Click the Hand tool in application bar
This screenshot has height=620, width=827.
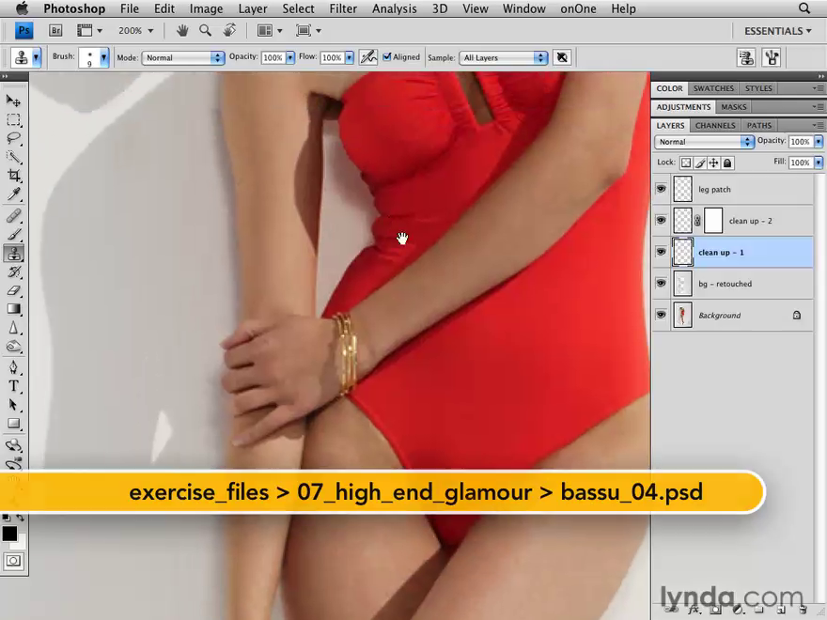tap(182, 31)
